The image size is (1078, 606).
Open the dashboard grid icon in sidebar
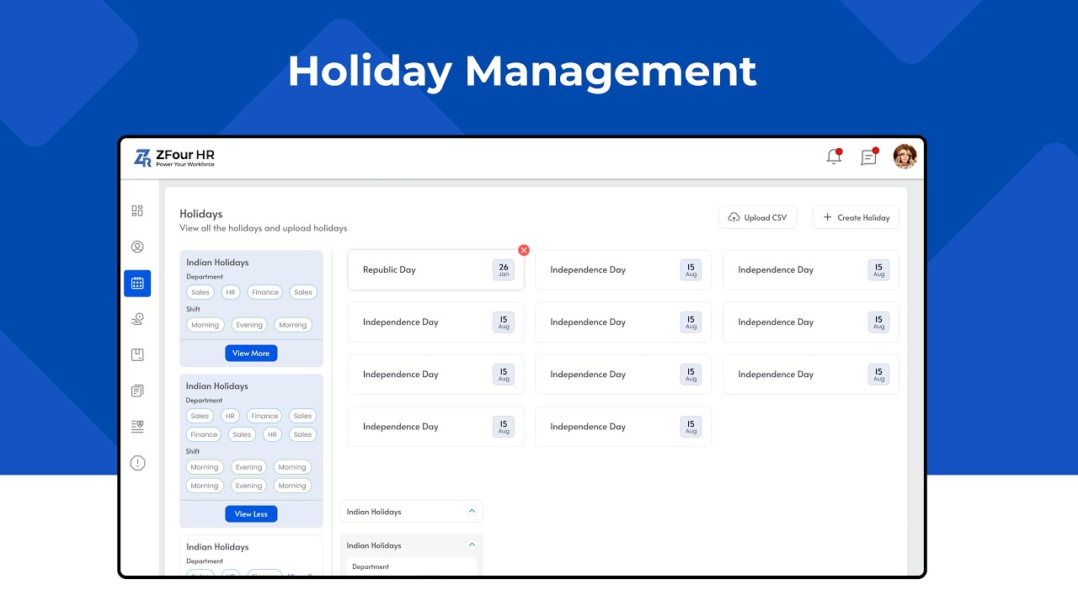point(137,210)
